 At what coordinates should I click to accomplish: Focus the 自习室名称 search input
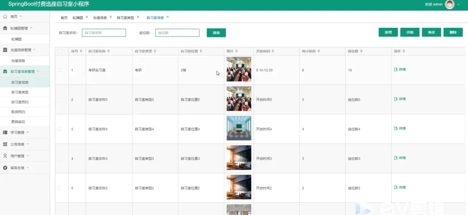104,33
